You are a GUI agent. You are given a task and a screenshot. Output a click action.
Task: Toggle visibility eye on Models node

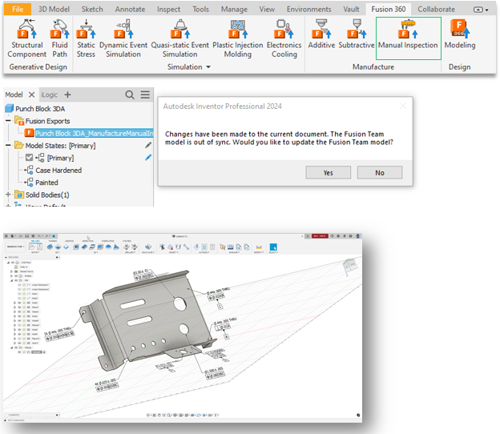[x=16, y=276]
